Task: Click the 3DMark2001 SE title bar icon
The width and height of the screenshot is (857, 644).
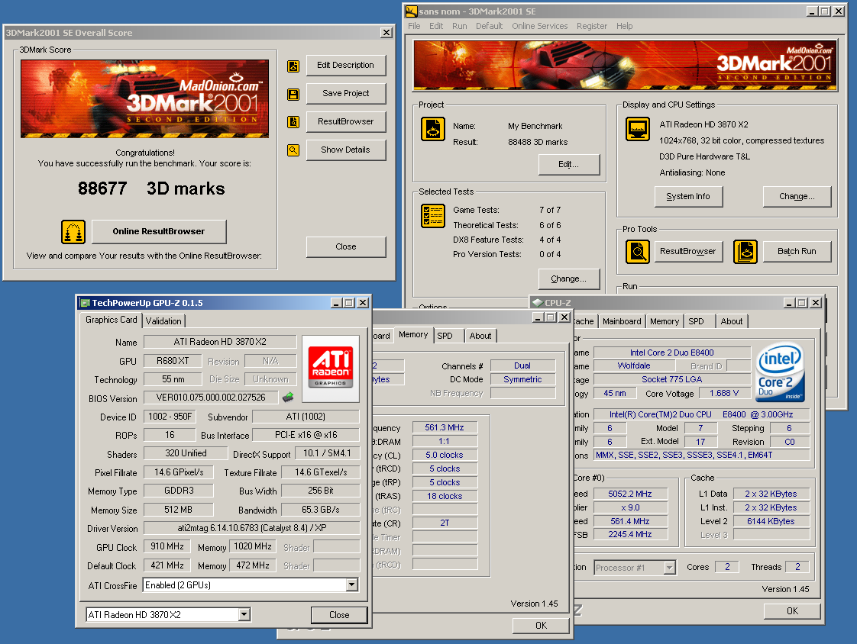Action: click(412, 11)
